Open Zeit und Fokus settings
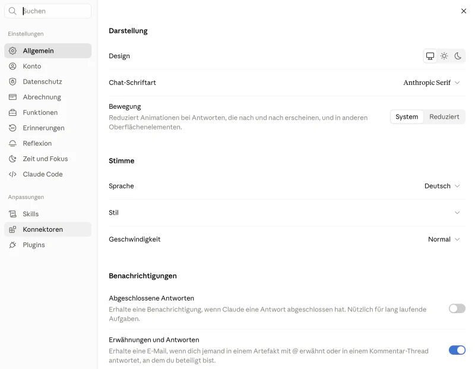 coord(48,159)
